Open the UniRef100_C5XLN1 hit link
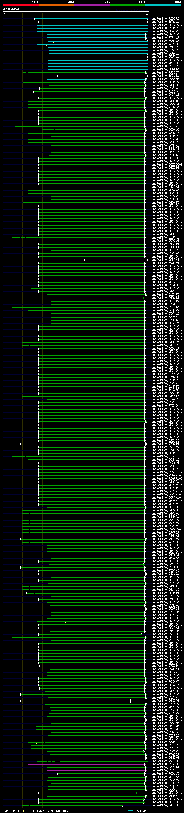Image resolution: width=184 pixels, height=813 pixels. (x=165, y=47)
